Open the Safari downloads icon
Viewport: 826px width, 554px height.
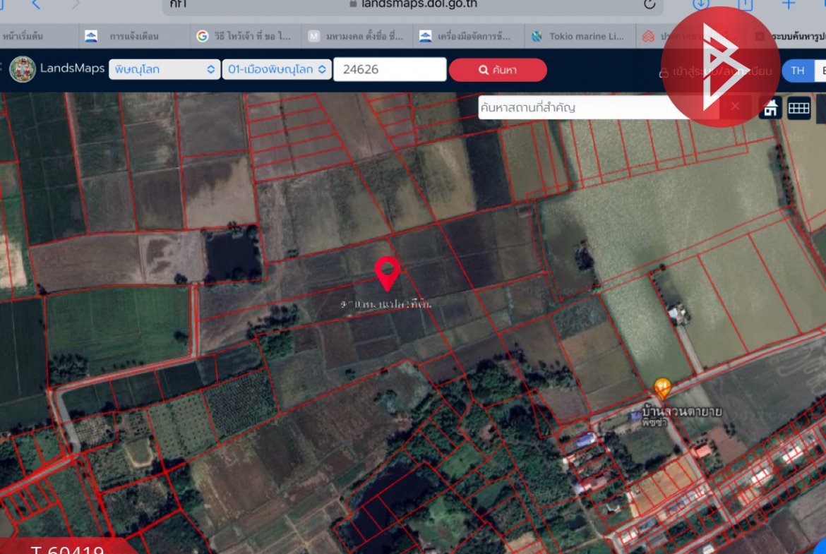click(x=700, y=5)
